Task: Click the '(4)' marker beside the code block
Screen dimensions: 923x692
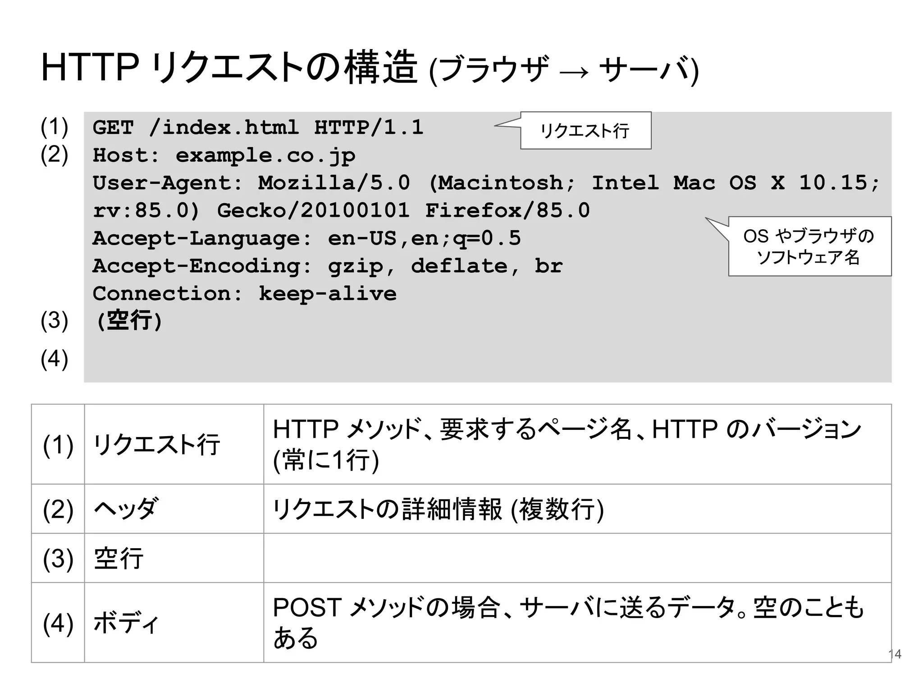Action: 55,359
